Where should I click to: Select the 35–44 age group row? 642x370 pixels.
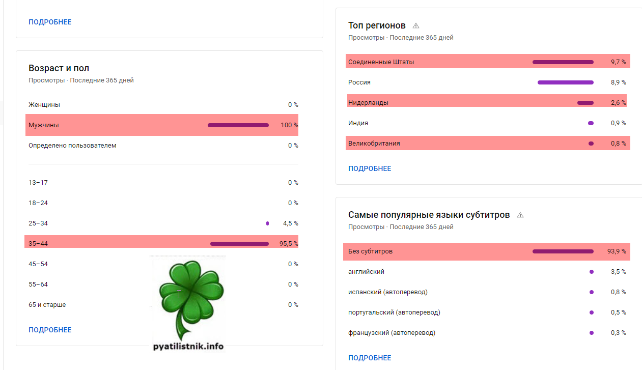click(161, 244)
